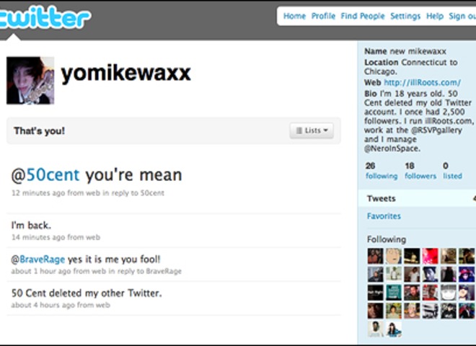476x346 pixels.
Task: Click last Following avatar with dark-haired girl
Action: [x=394, y=329]
